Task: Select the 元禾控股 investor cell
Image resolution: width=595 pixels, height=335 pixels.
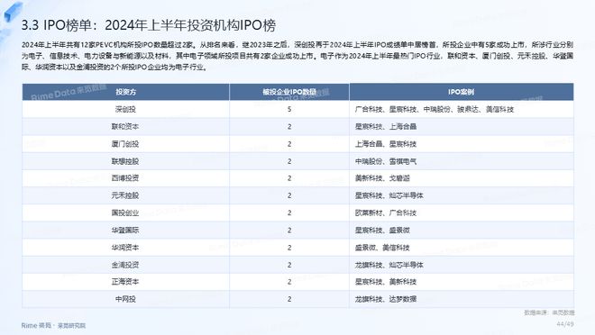Action: tap(125, 195)
